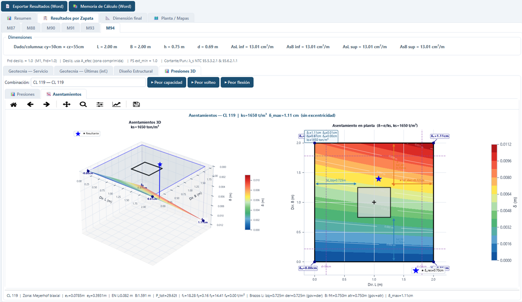Go forward to next plot view
The image size is (522, 302).
tap(47, 104)
